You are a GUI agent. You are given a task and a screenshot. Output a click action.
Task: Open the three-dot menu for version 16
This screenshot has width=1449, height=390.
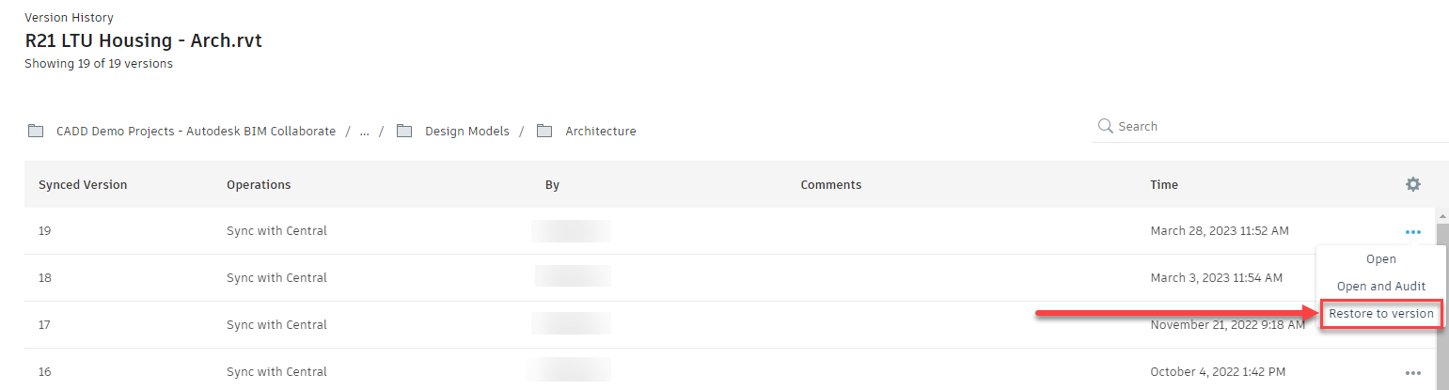(x=1412, y=372)
